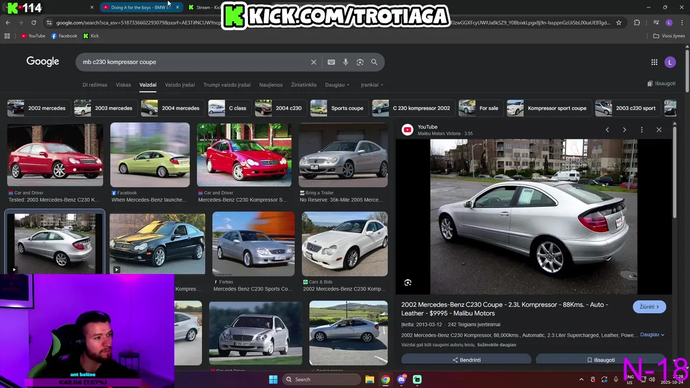Switch to the Viskas results tab

(123, 85)
